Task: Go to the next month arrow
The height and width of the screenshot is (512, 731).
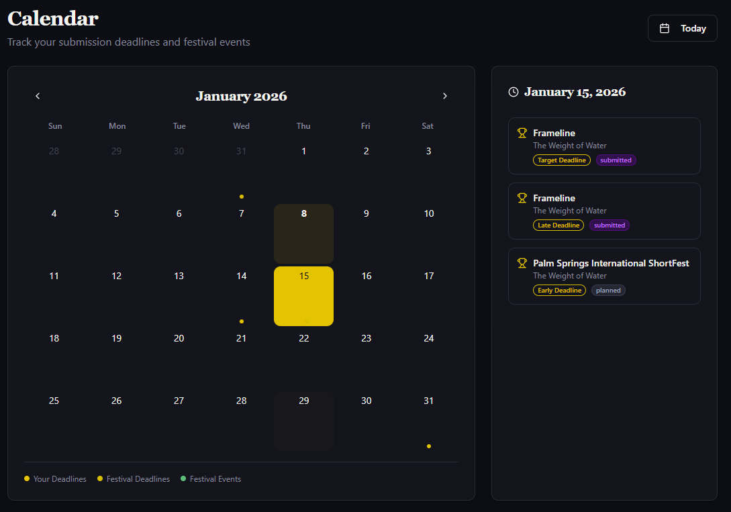Action: pos(445,96)
